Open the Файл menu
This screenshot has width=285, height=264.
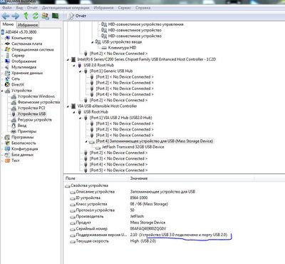[x=7, y=8]
